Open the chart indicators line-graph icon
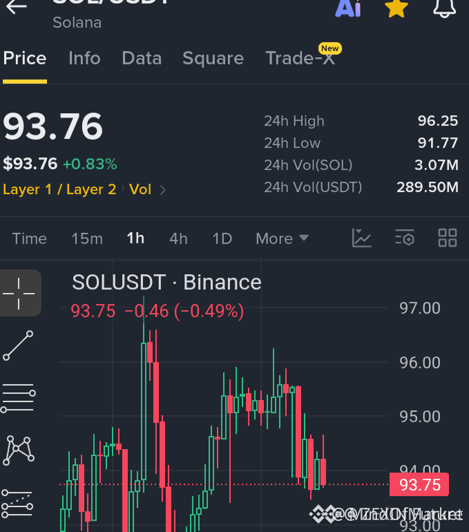The image size is (469, 532). click(x=361, y=238)
